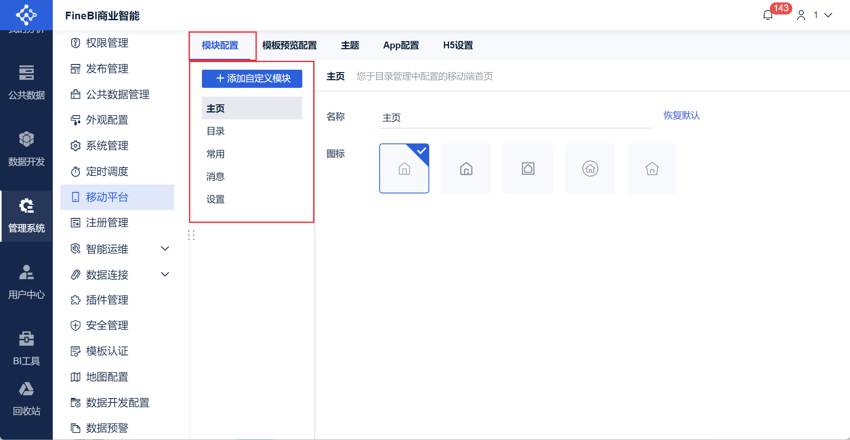Click the user account avatar icon

pyautogui.click(x=801, y=15)
